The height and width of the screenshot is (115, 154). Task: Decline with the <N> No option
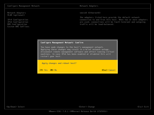tap(53, 70)
